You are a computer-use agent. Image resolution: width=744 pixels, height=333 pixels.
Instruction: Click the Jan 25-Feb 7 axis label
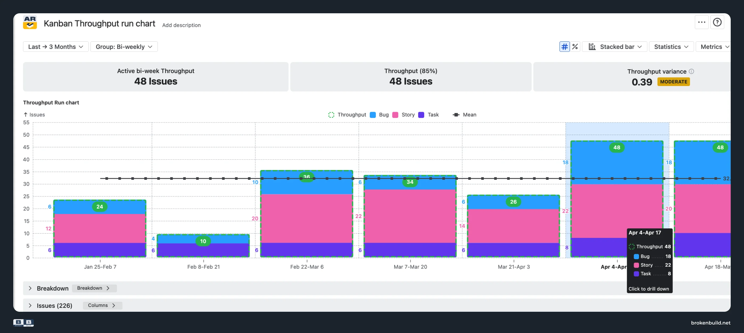100,267
